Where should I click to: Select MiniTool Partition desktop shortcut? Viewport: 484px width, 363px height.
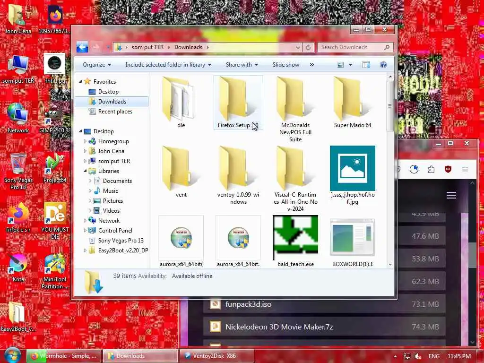pyautogui.click(x=55, y=272)
